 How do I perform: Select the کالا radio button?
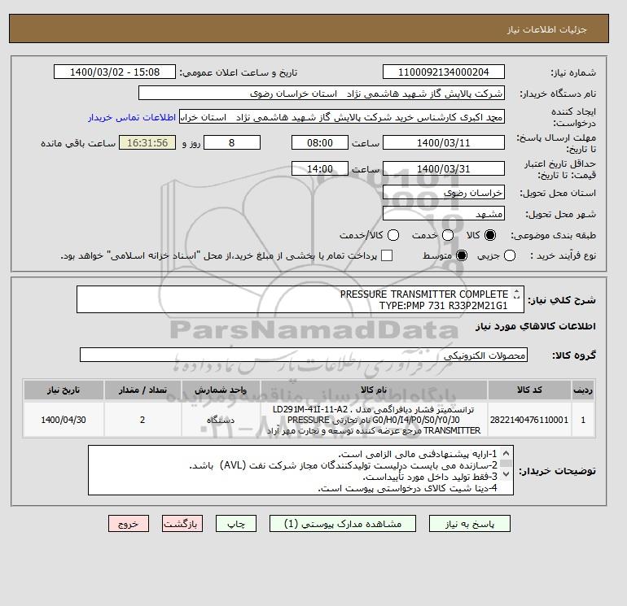coord(490,235)
